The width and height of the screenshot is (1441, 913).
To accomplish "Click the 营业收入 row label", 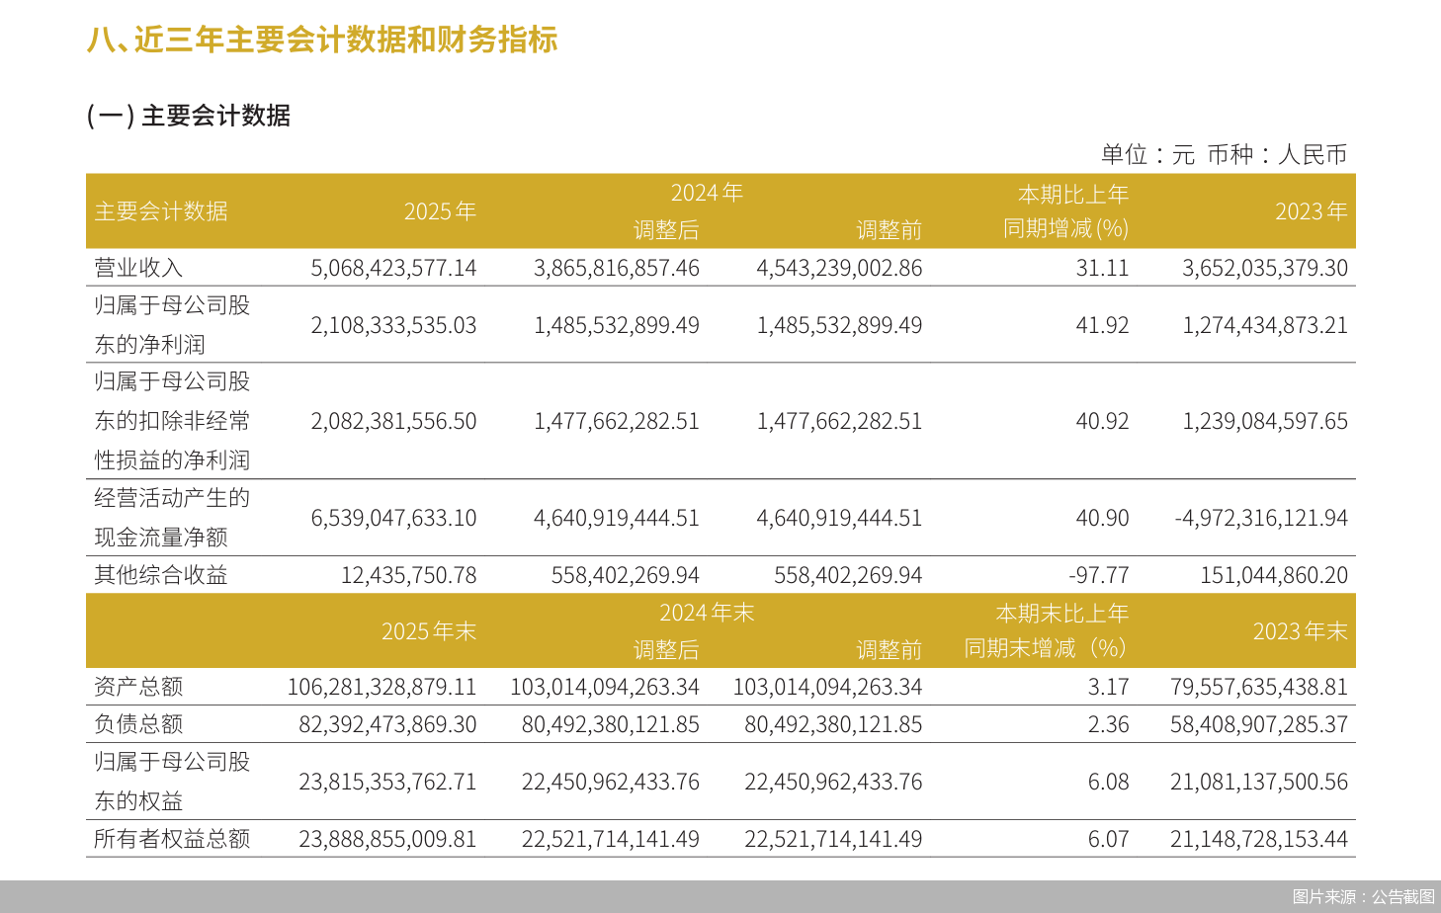I will click(x=129, y=267).
